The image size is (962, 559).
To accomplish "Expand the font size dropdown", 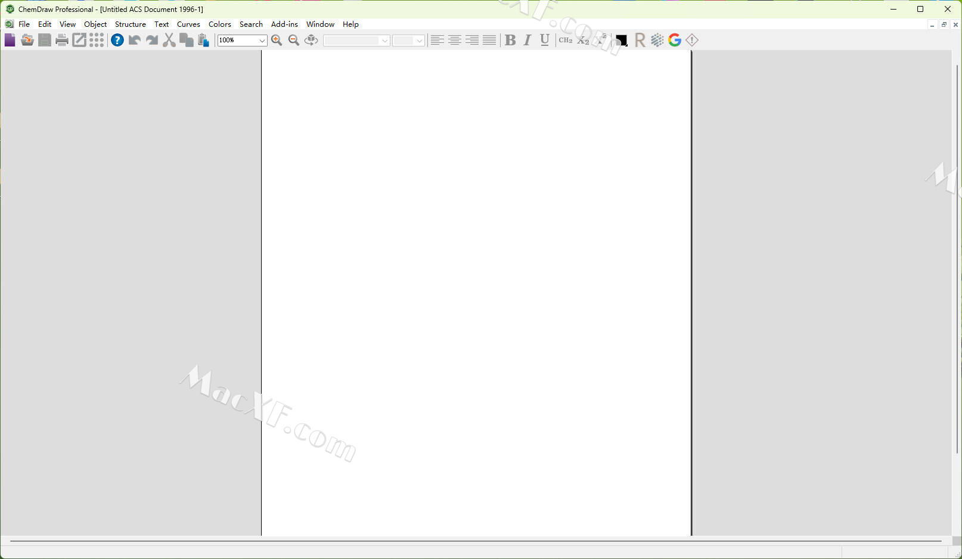I will [x=419, y=41].
